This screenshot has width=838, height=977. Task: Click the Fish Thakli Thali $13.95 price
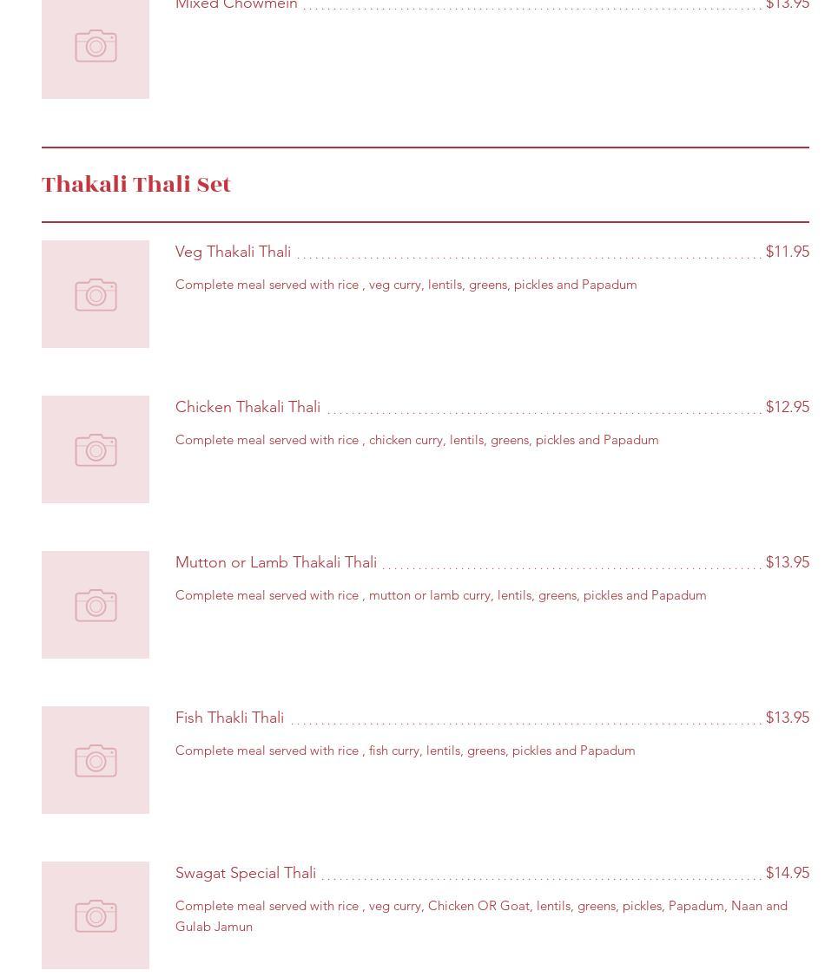tap(788, 718)
